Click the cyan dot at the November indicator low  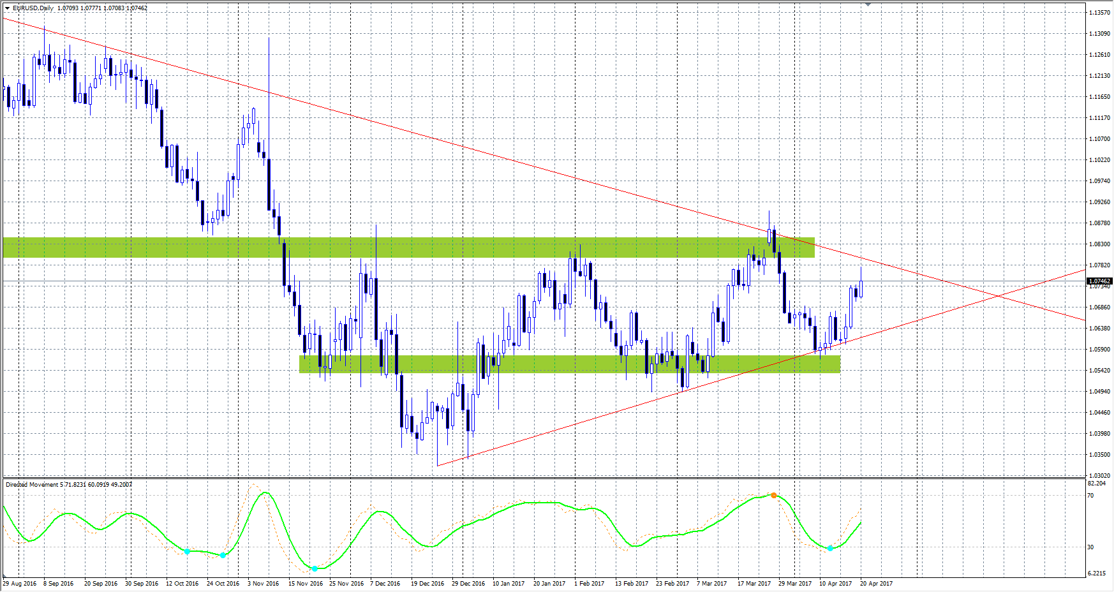click(x=315, y=568)
